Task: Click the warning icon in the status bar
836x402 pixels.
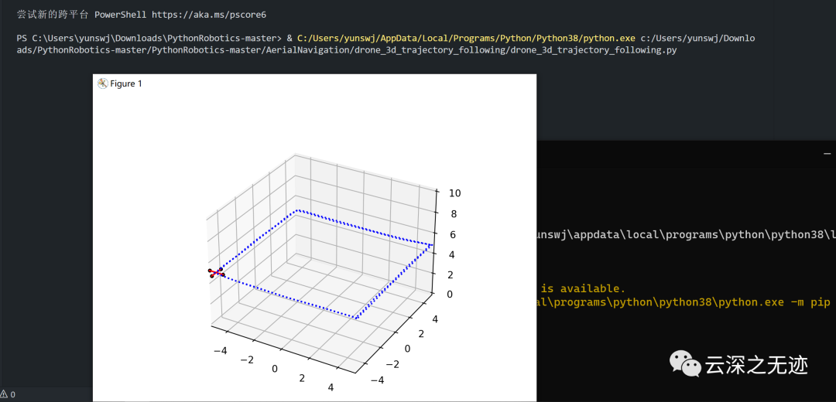Action: pos(3,395)
